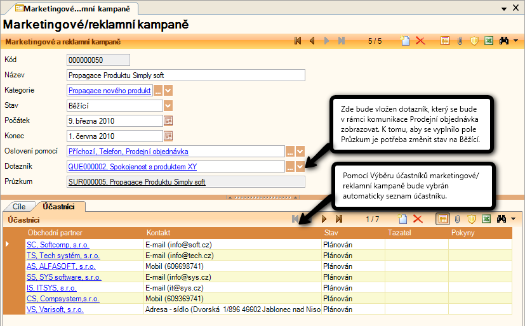Open Oslovení pomocí browse ellipsis button
Screen dimensions: 525x326
pyautogui.click(x=289, y=152)
